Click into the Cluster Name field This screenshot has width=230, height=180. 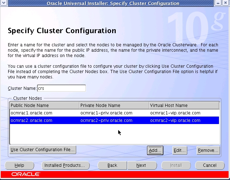click(x=62, y=88)
